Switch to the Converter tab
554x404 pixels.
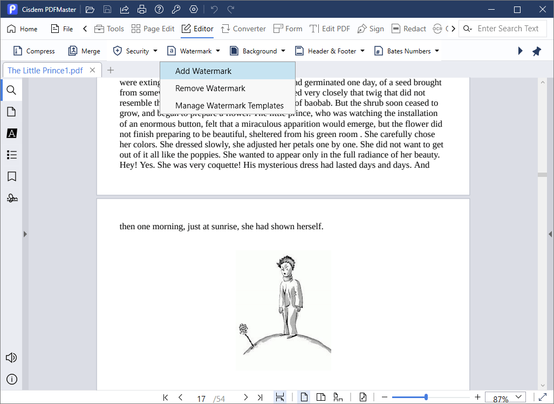(243, 29)
